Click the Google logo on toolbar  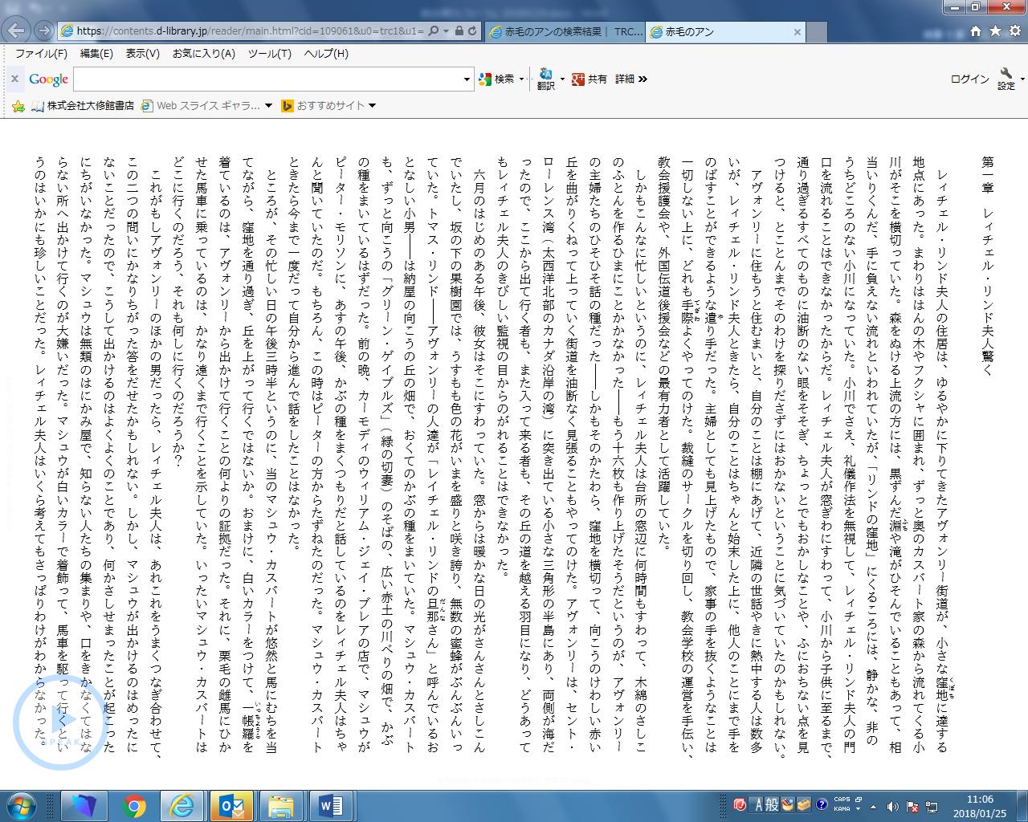pos(48,79)
